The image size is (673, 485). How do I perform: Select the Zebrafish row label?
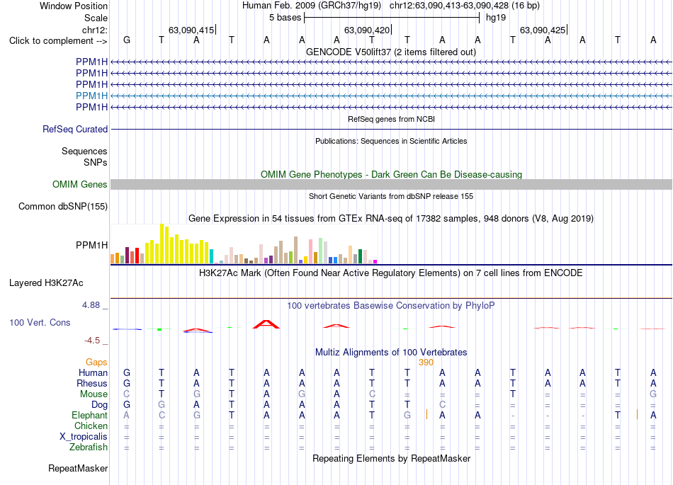[x=89, y=447]
